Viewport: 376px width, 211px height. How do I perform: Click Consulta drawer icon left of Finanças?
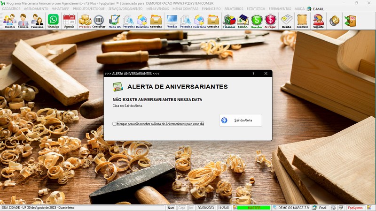tap(213, 21)
